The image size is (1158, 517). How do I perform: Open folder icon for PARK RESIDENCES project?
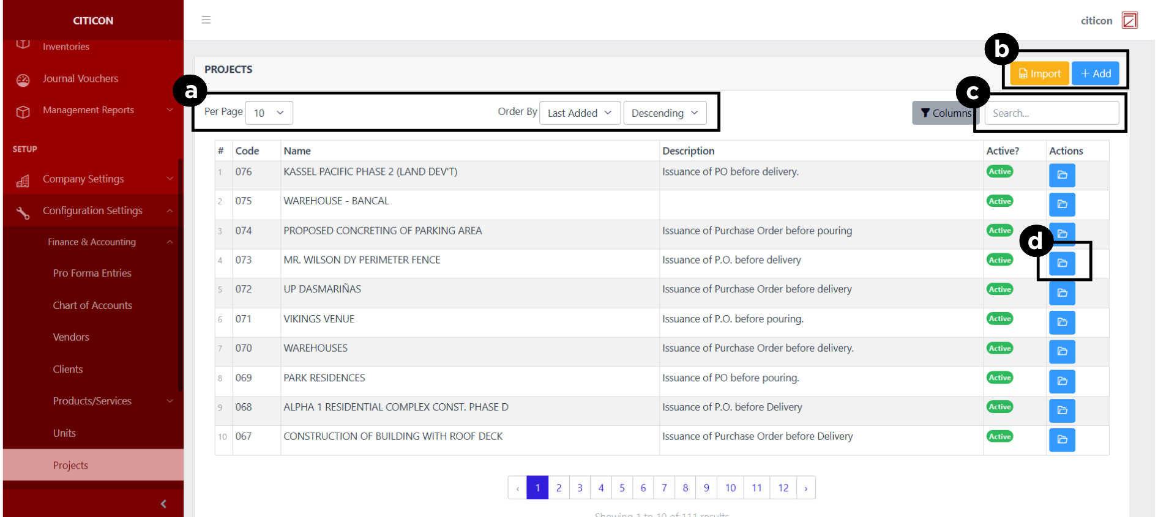click(x=1061, y=381)
